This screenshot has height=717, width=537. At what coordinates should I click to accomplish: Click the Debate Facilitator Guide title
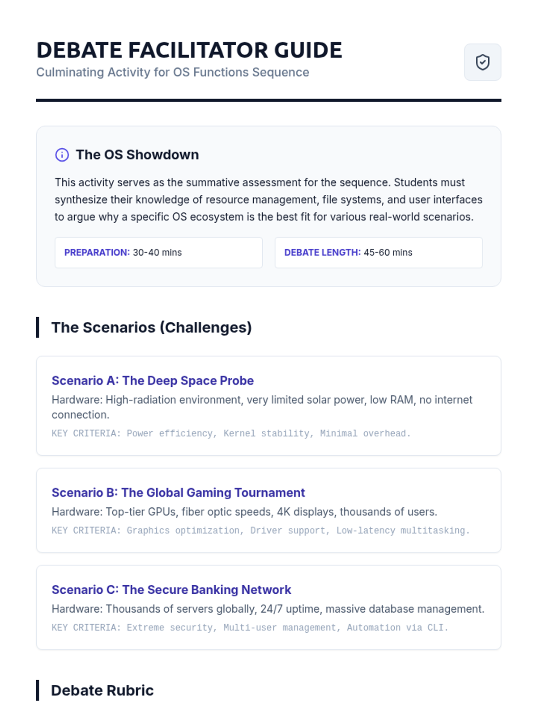pyautogui.click(x=189, y=50)
